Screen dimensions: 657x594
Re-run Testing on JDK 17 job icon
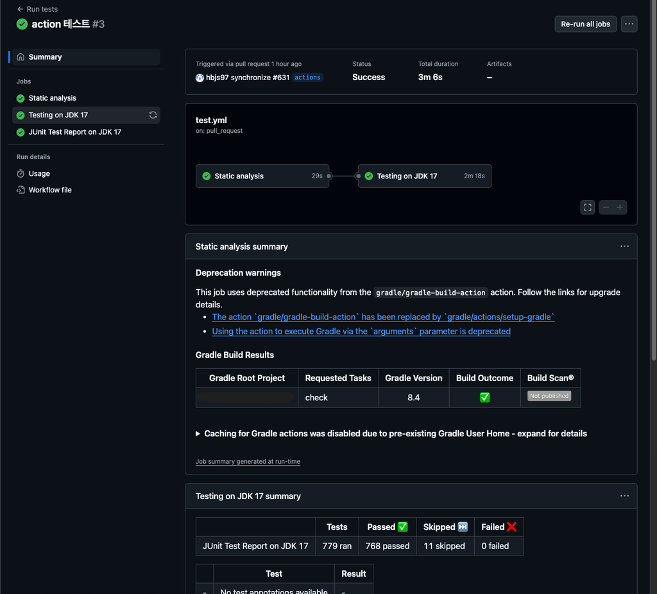point(153,115)
